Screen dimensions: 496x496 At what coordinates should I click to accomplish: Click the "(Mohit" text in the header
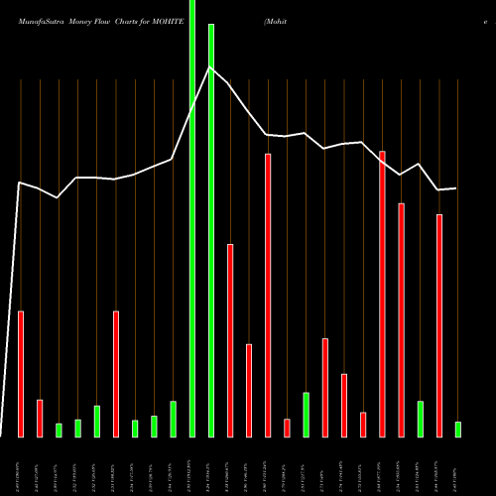point(275,22)
